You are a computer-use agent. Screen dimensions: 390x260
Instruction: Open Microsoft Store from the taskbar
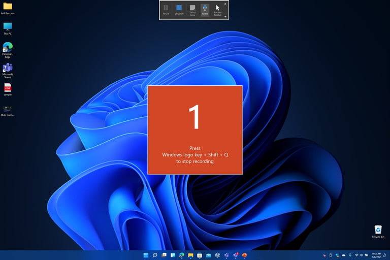pyautogui.click(x=200, y=255)
